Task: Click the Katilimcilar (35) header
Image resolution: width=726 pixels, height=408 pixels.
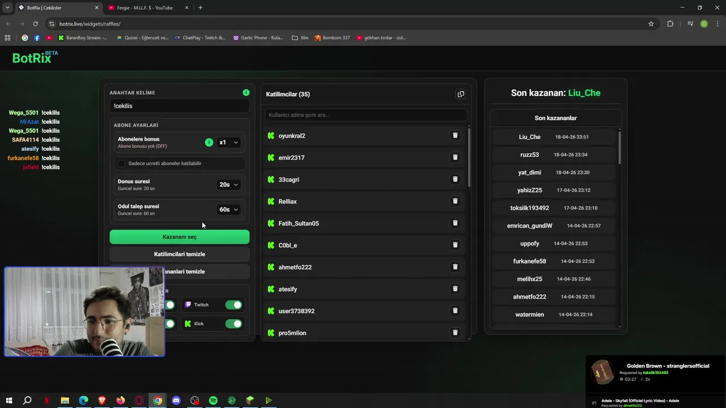Action: [x=288, y=94]
